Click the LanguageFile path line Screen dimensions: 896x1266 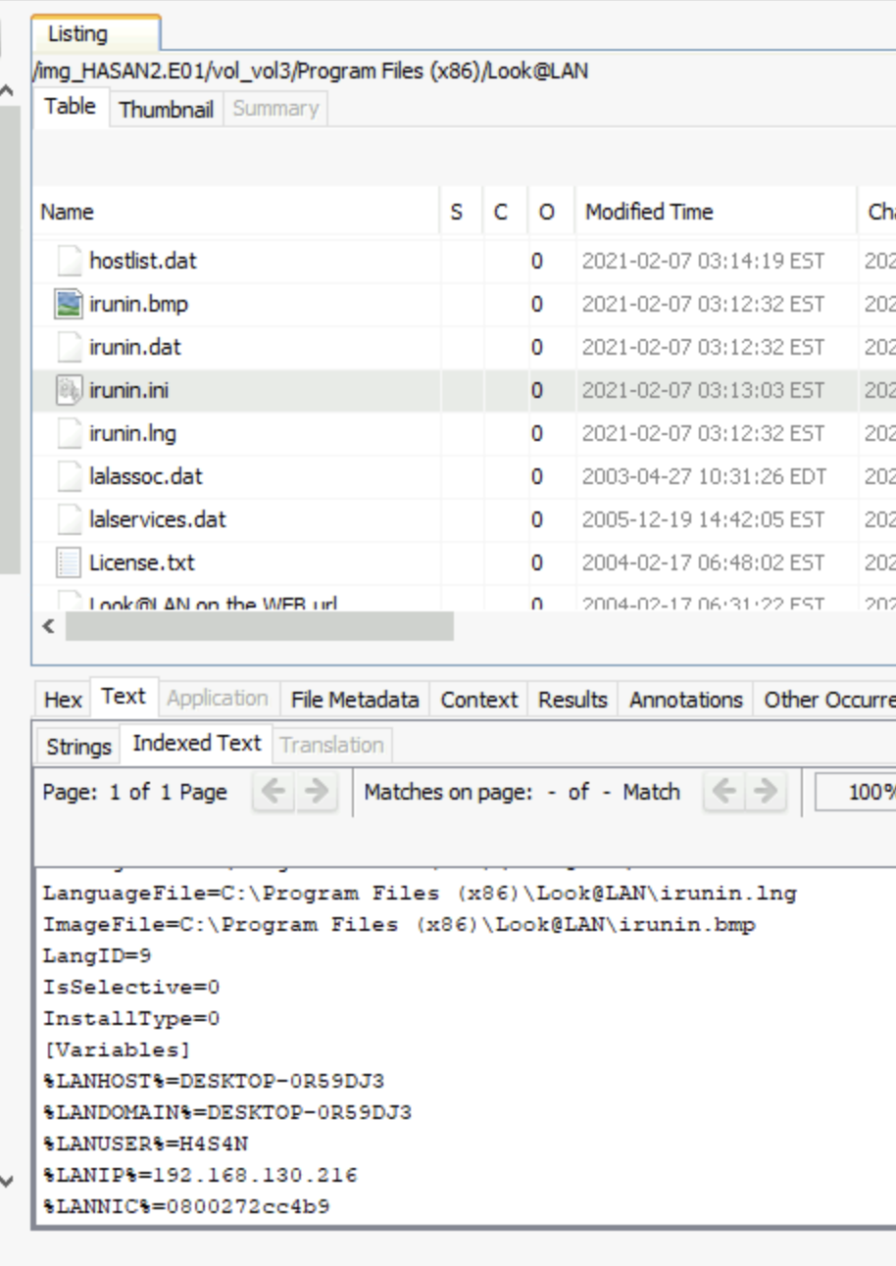(x=420, y=894)
